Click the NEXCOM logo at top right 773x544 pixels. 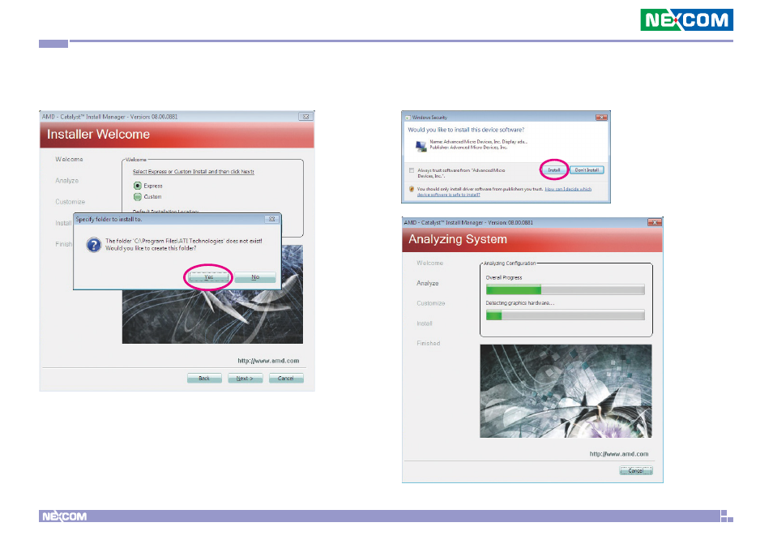(686, 19)
